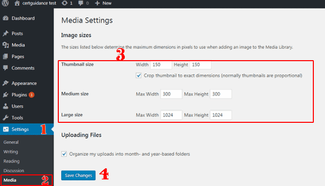Click the Save Changes button
The height and width of the screenshot is (186, 325).
(79, 175)
